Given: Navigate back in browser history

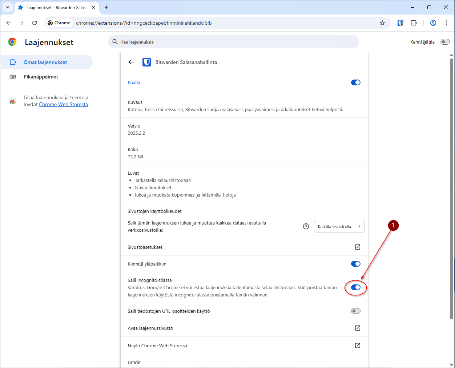Looking at the screenshot, I should (8, 23).
